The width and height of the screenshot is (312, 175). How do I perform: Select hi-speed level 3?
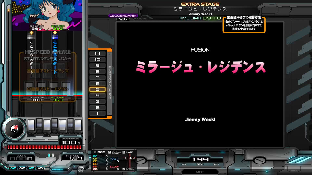[x=97, y=101]
